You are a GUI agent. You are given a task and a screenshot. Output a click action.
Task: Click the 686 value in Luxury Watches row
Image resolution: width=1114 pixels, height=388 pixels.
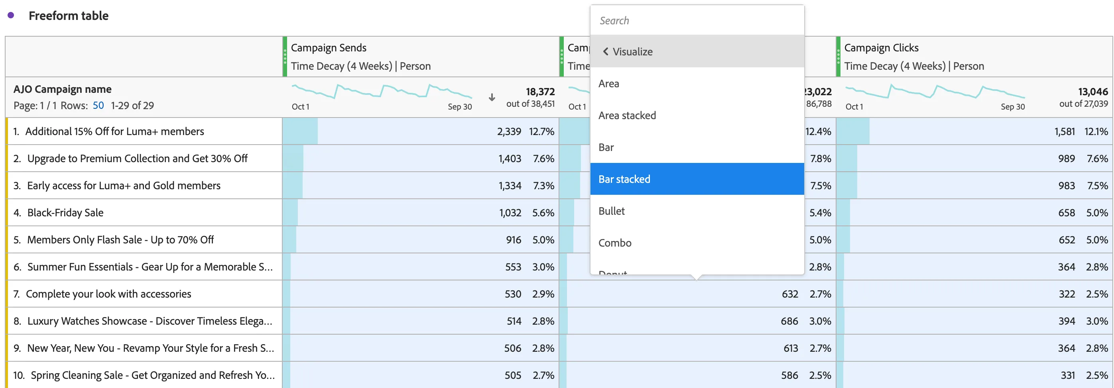click(789, 321)
